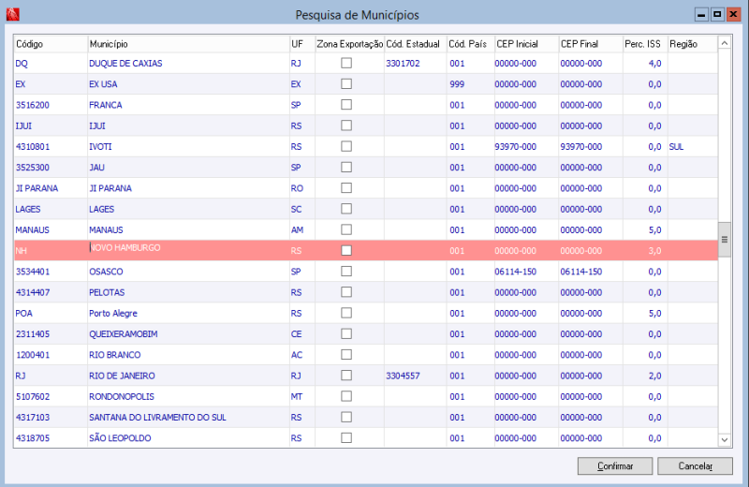Select the QUEIXERAMOBIM municipality row

366,333
